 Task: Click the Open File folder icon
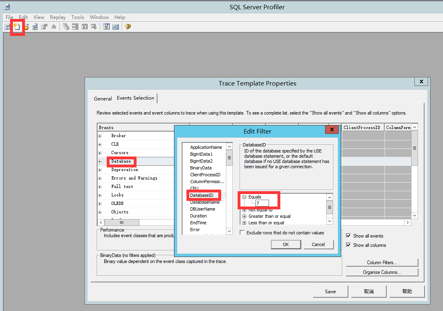pos(27,27)
